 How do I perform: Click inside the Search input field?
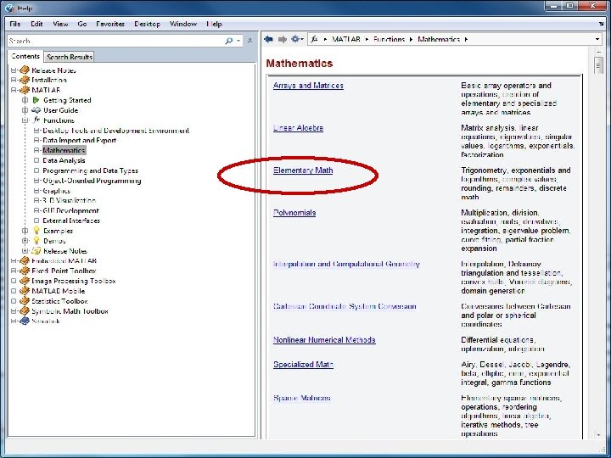click(x=115, y=41)
